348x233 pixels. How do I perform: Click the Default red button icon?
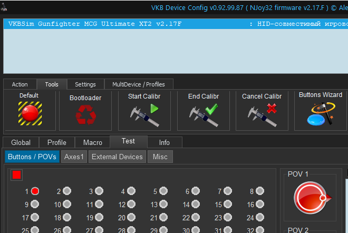[x=30, y=113]
